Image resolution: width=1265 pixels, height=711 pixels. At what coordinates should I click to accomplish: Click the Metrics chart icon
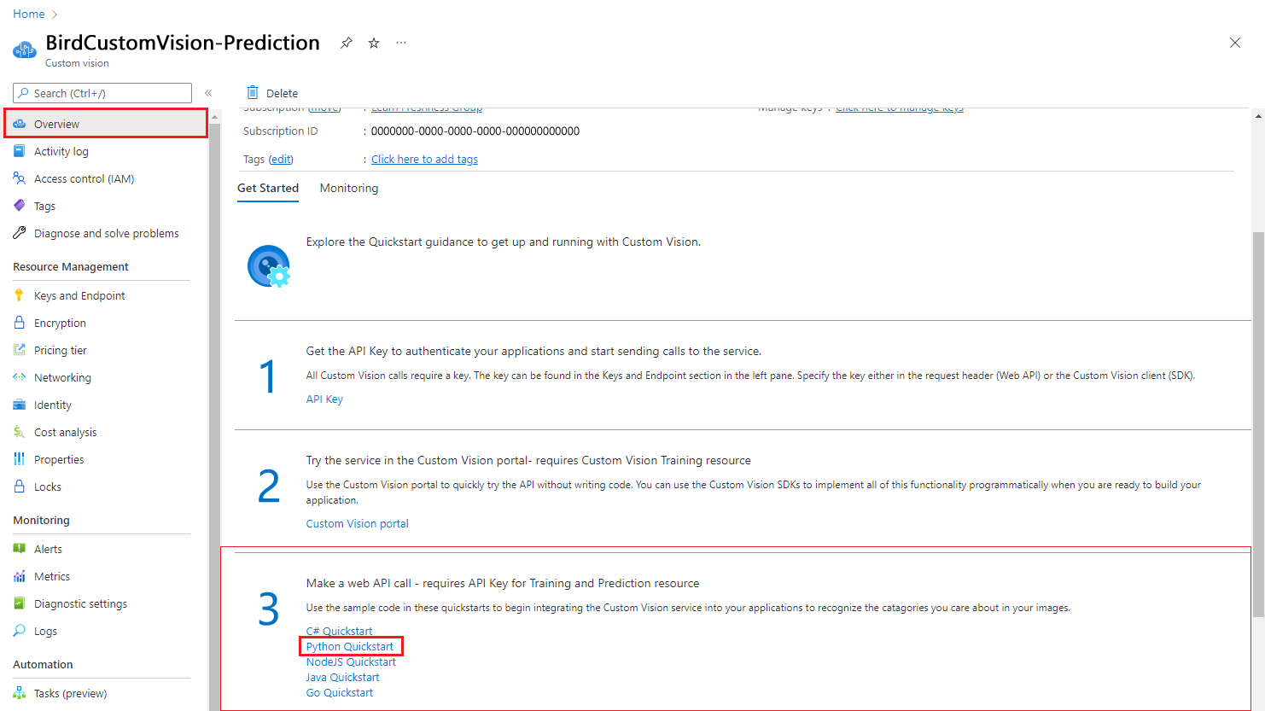pos(20,576)
